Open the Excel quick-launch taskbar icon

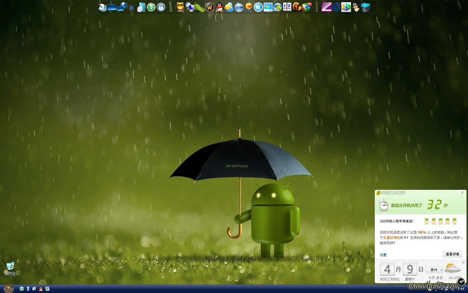[x=47, y=289]
